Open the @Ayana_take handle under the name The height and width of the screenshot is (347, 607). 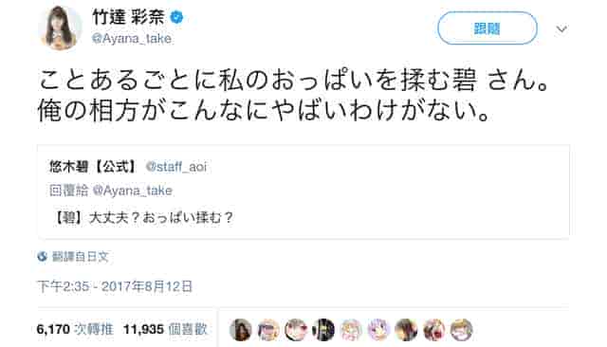(132, 39)
